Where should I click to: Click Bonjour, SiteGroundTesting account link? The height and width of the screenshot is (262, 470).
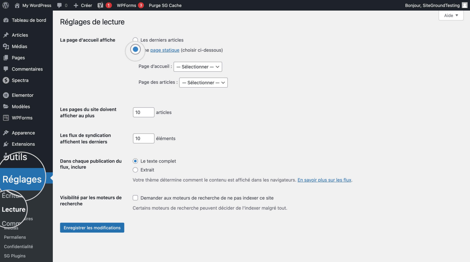pyautogui.click(x=432, y=5)
